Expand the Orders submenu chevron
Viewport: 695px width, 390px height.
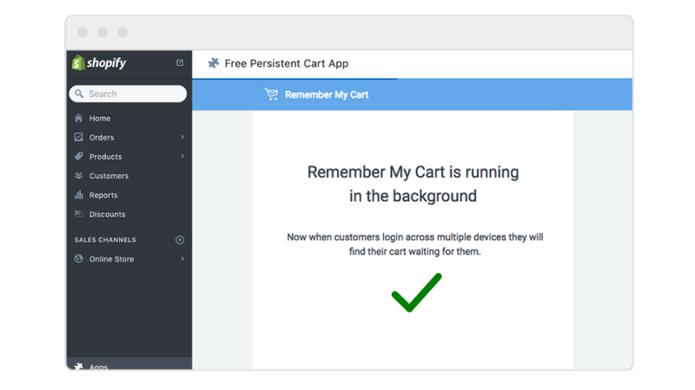182,137
